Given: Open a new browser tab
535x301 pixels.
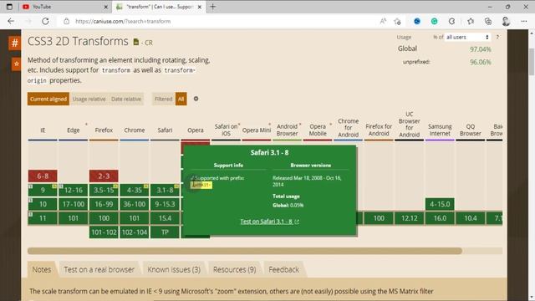Looking at the screenshot, I should click(x=212, y=7).
